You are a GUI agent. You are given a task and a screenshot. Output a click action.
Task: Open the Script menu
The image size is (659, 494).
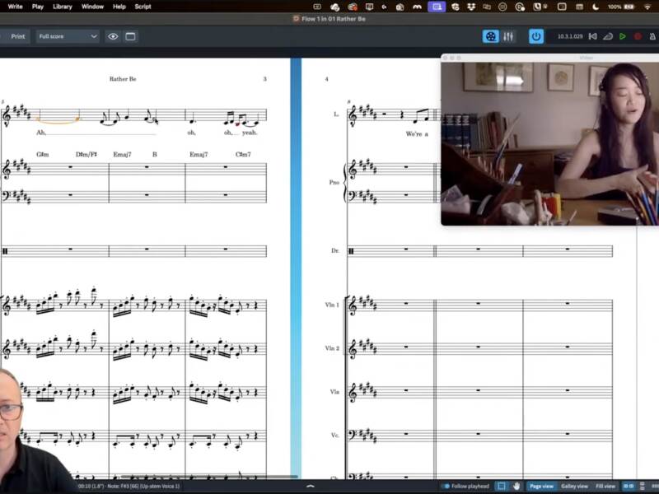pyautogui.click(x=143, y=6)
